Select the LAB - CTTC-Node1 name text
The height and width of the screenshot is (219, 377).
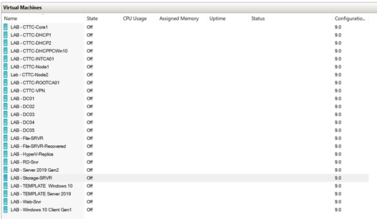[x=30, y=67]
